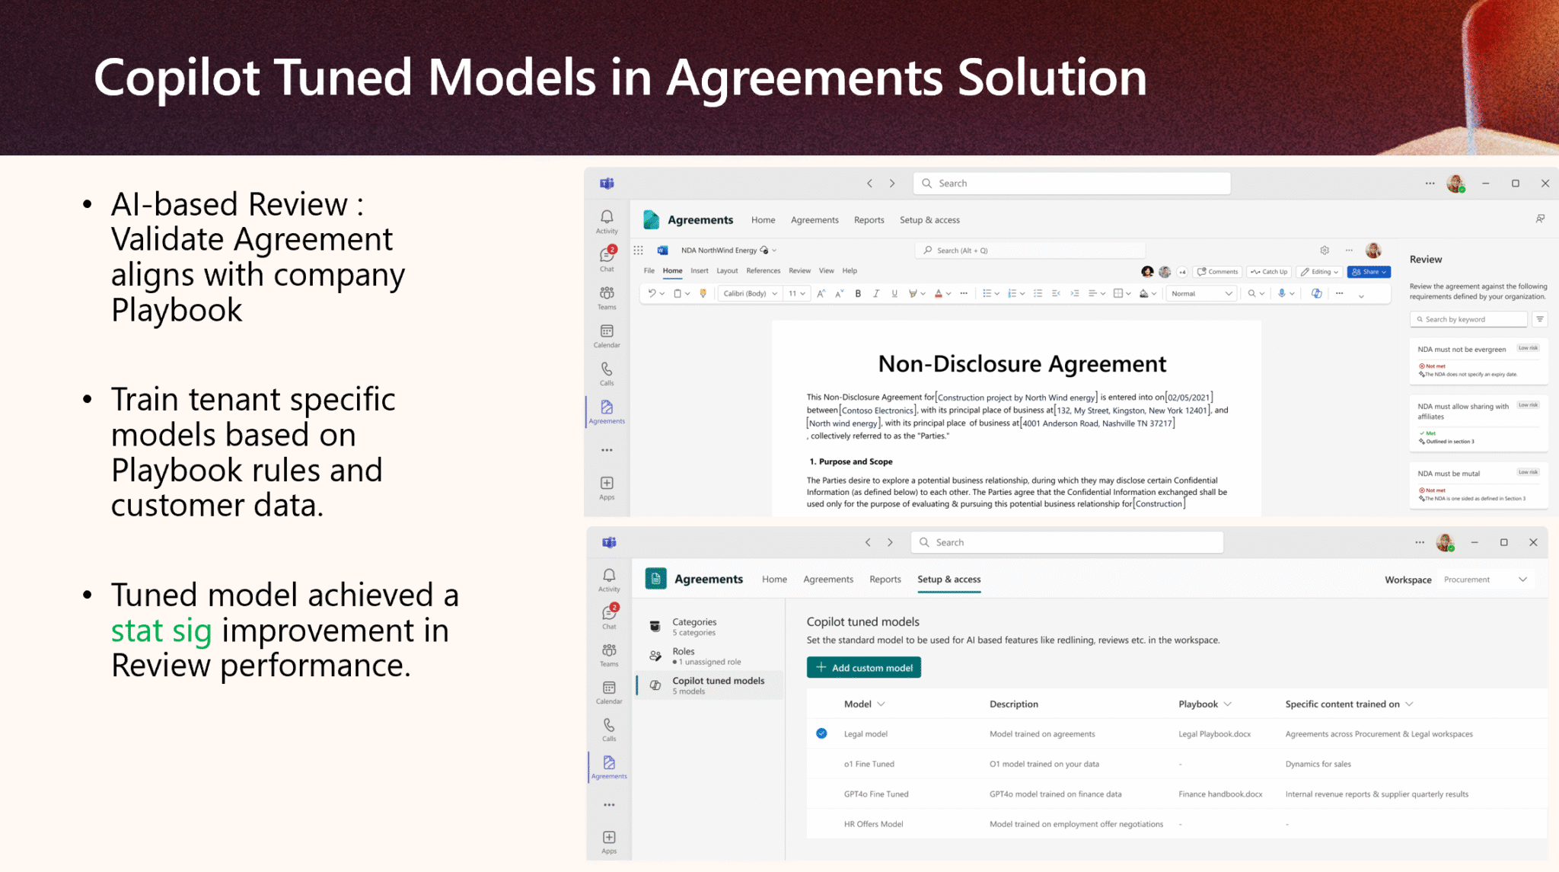Image resolution: width=1559 pixels, height=872 pixels.
Task: Open Calendar in the upper Teams sidebar
Action: click(x=607, y=335)
